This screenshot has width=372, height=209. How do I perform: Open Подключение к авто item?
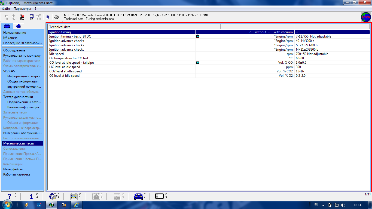[24, 102]
